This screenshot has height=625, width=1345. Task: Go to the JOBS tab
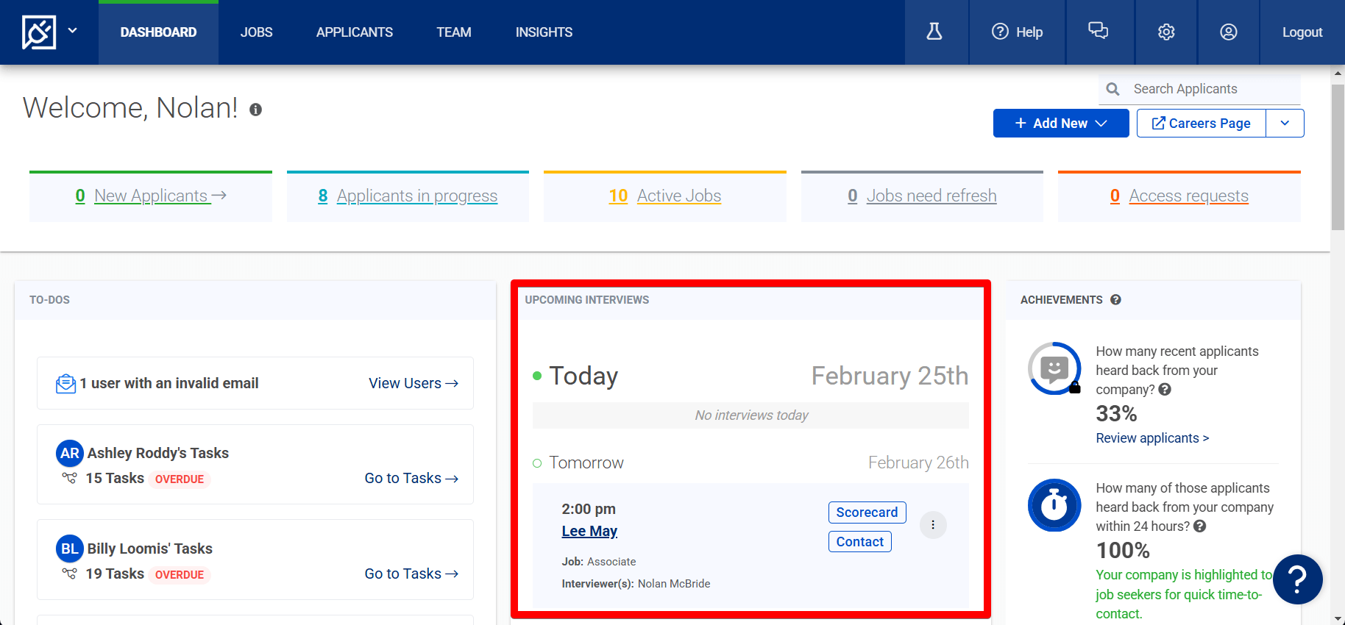click(x=256, y=32)
